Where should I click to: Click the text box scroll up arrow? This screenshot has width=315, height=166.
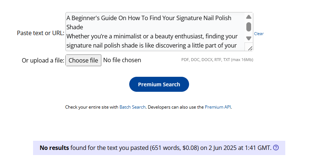coord(249,17)
